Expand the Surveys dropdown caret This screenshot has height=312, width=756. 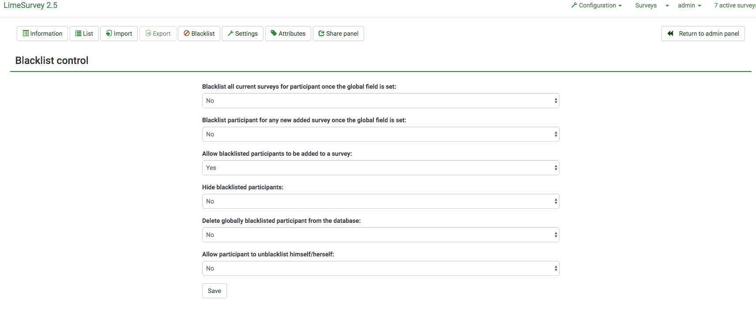[x=667, y=6]
